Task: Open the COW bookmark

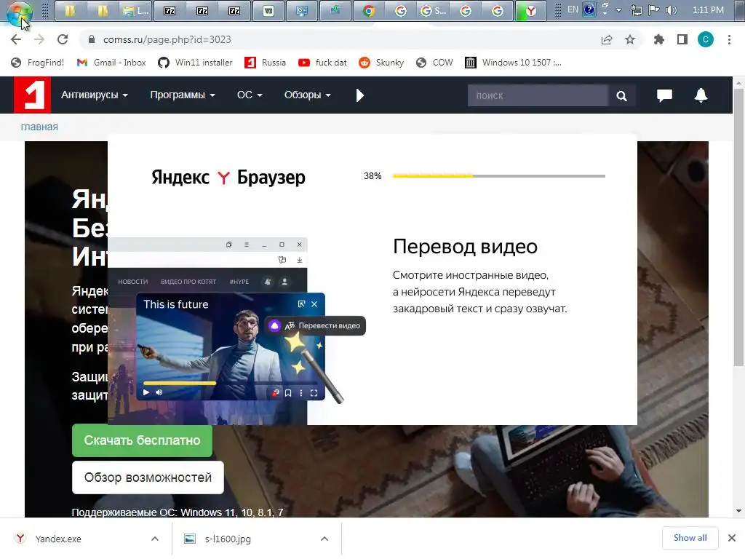Action: (x=434, y=63)
